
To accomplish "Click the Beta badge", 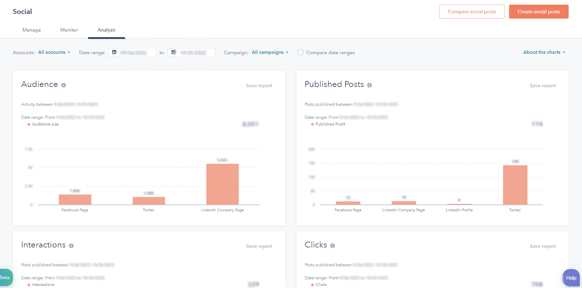I will [5, 277].
